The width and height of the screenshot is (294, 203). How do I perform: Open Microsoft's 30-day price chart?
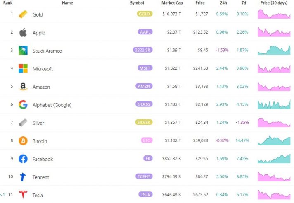(x=274, y=68)
